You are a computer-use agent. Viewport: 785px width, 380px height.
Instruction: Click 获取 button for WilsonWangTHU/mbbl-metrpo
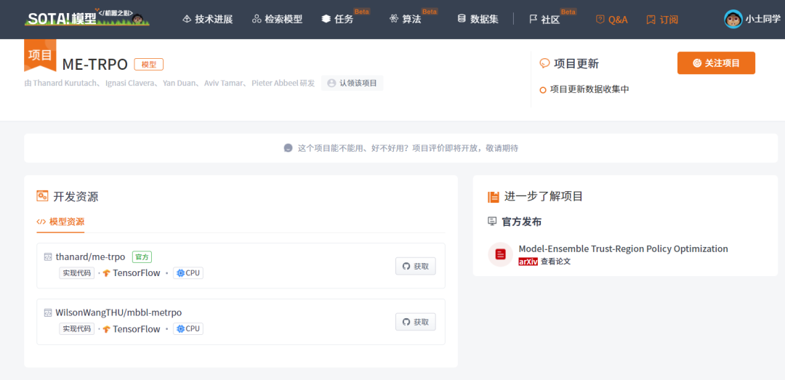(416, 322)
